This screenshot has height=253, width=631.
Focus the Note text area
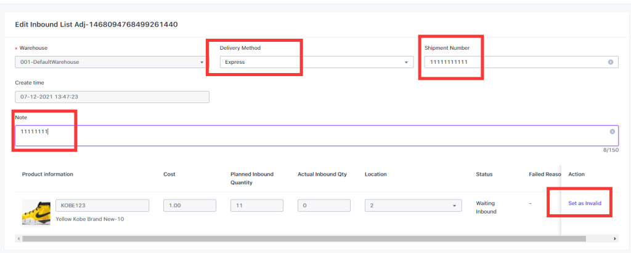(317, 136)
